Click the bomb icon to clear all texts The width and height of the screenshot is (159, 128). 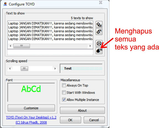pyautogui.click(x=99, y=51)
